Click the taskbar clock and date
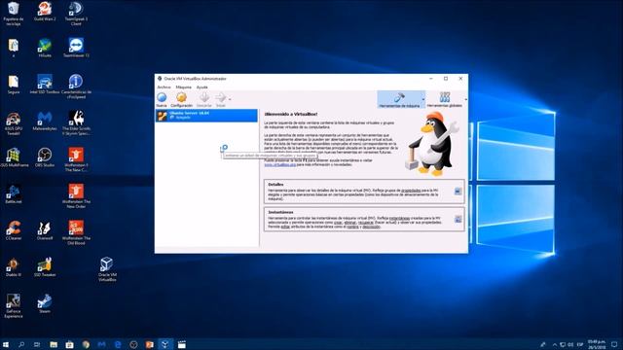623x350 pixels. coord(597,344)
